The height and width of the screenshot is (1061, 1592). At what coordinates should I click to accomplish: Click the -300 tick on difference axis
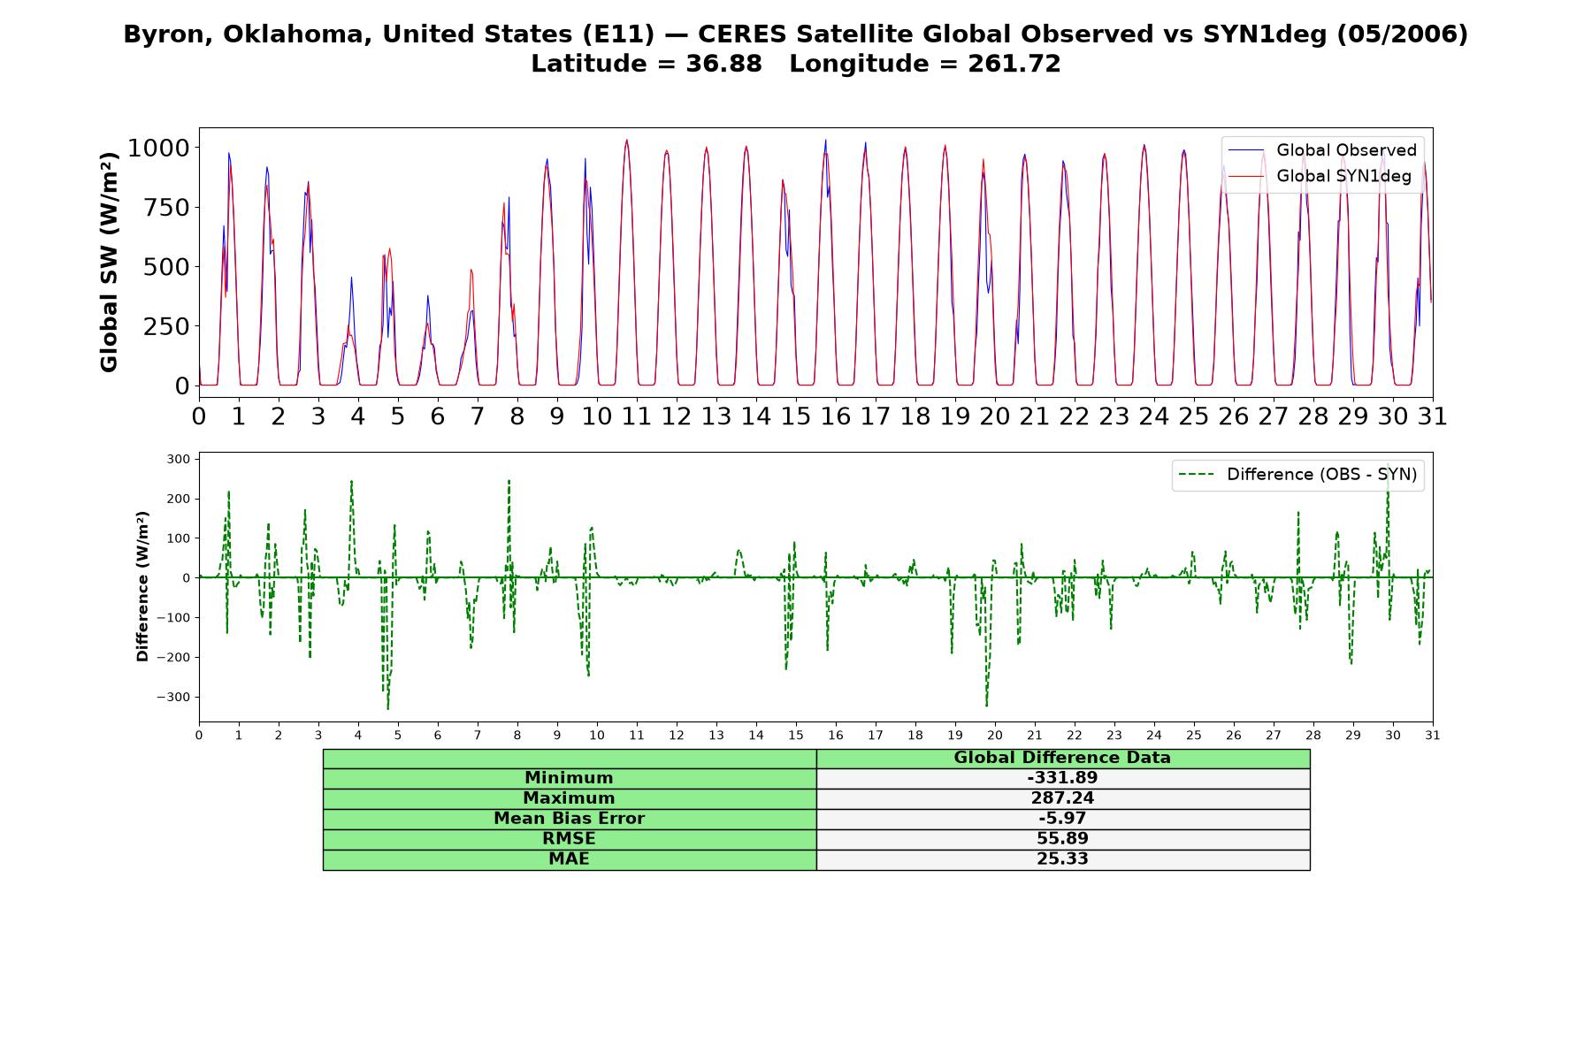(173, 698)
